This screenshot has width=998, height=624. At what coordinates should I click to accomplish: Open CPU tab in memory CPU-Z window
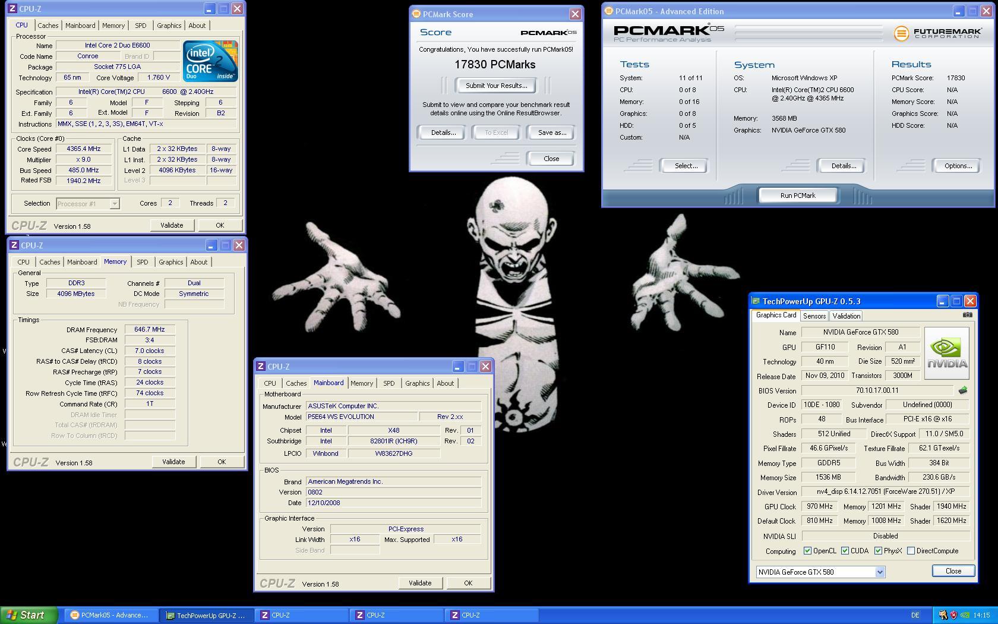(x=24, y=262)
